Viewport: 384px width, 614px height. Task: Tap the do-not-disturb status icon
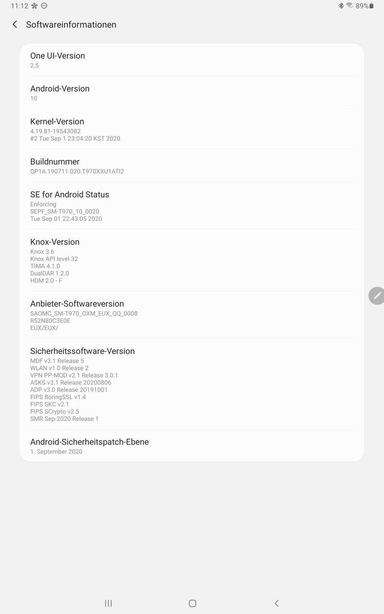point(44,6)
